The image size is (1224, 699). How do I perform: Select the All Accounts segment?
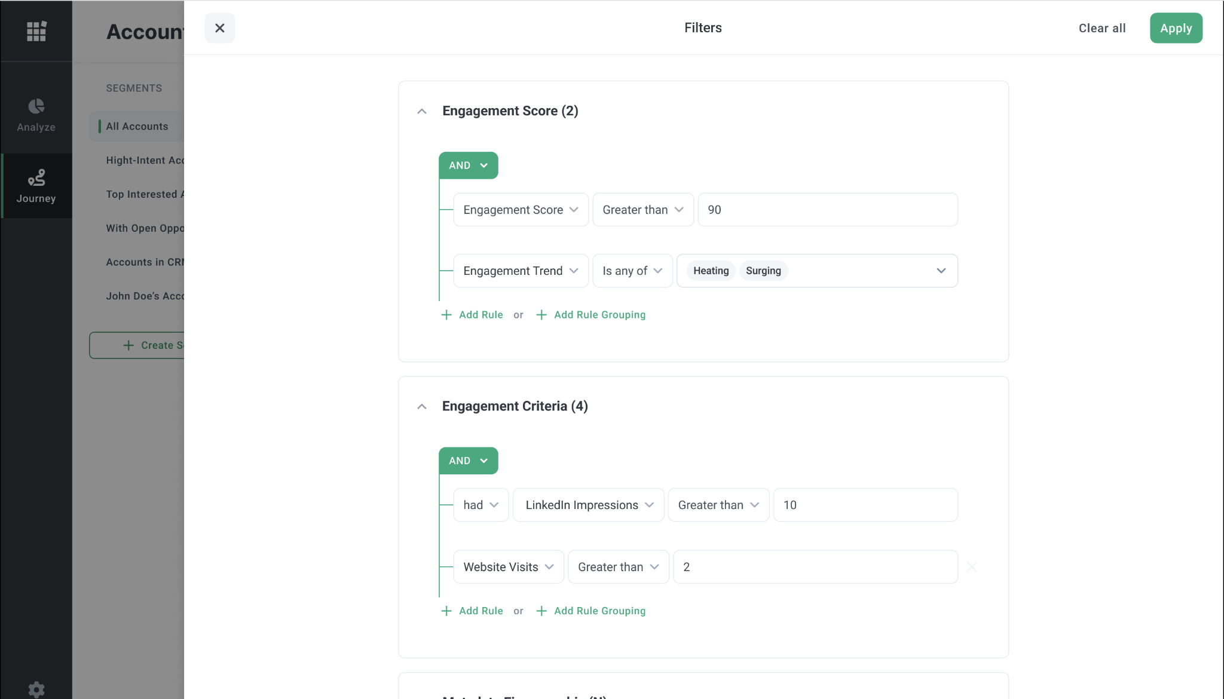pos(137,126)
